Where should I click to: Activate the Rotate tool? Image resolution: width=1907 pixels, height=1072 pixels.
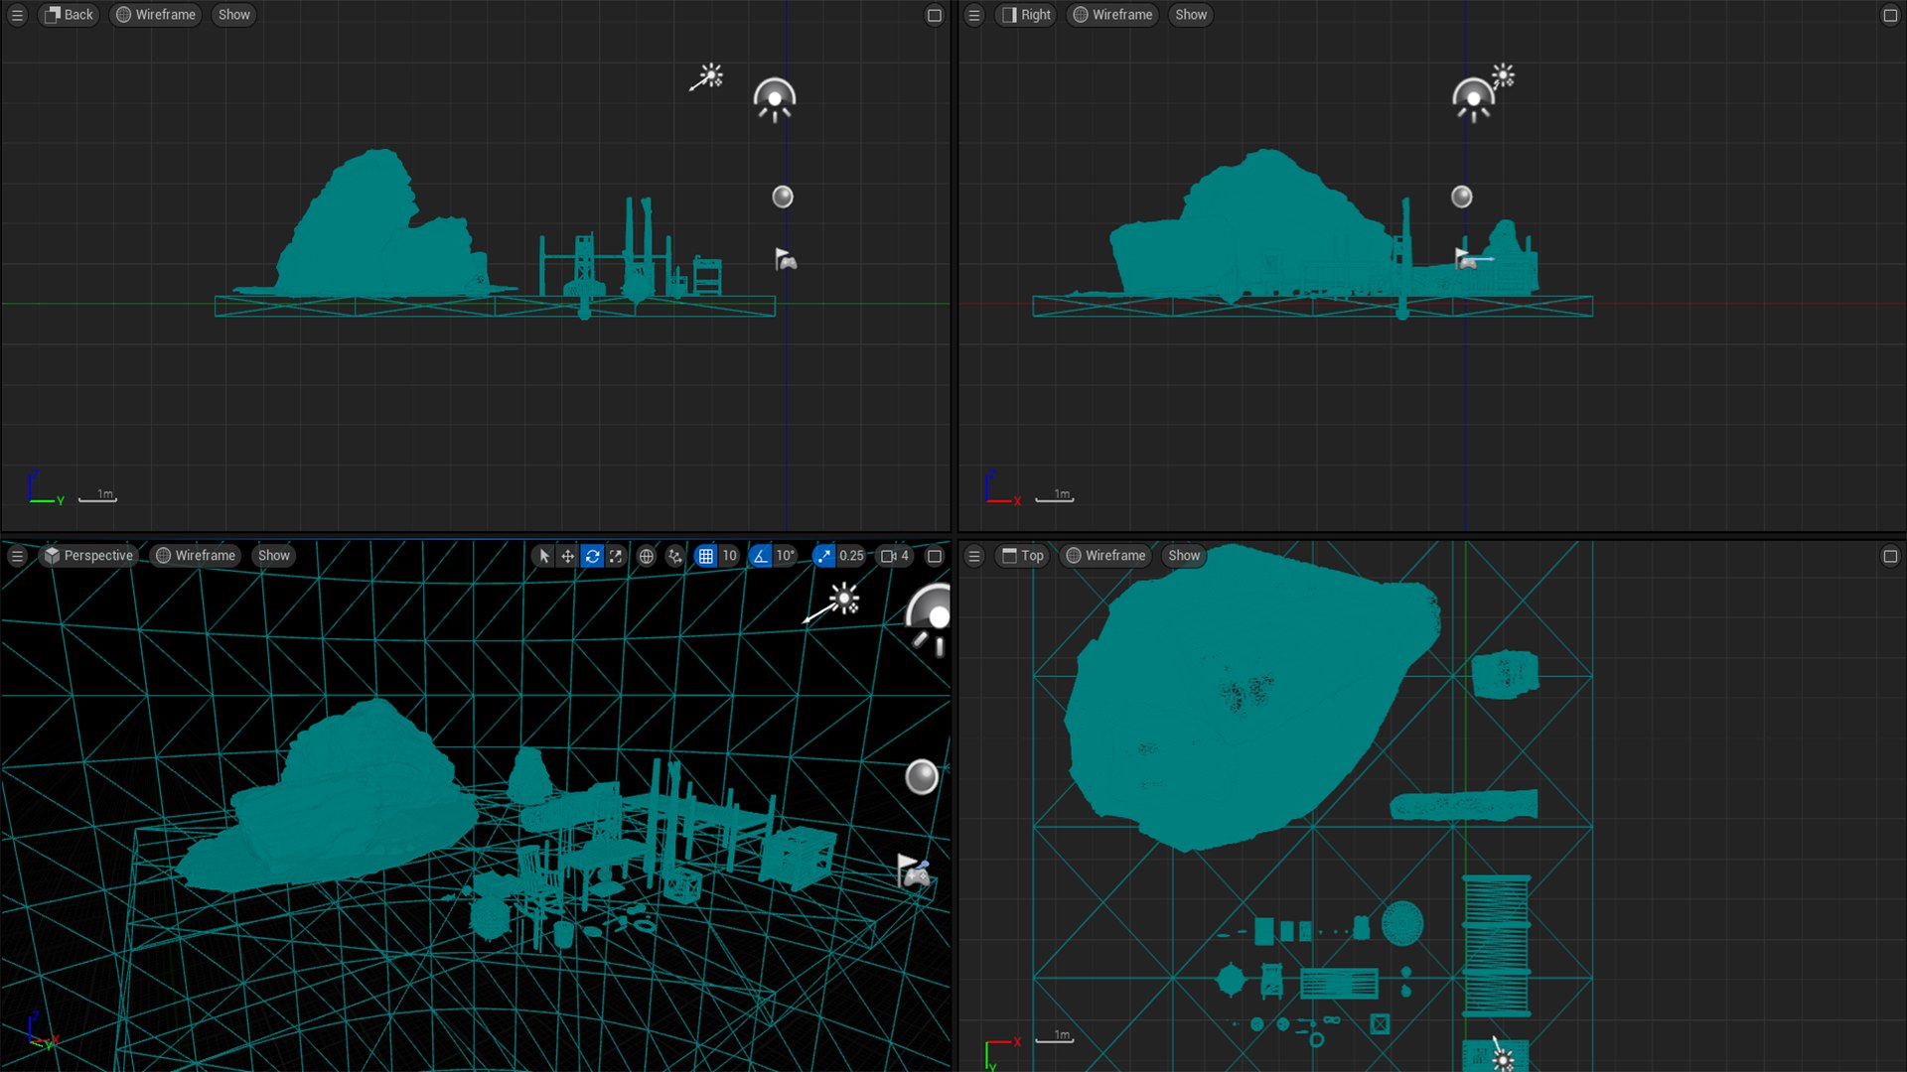click(x=592, y=556)
